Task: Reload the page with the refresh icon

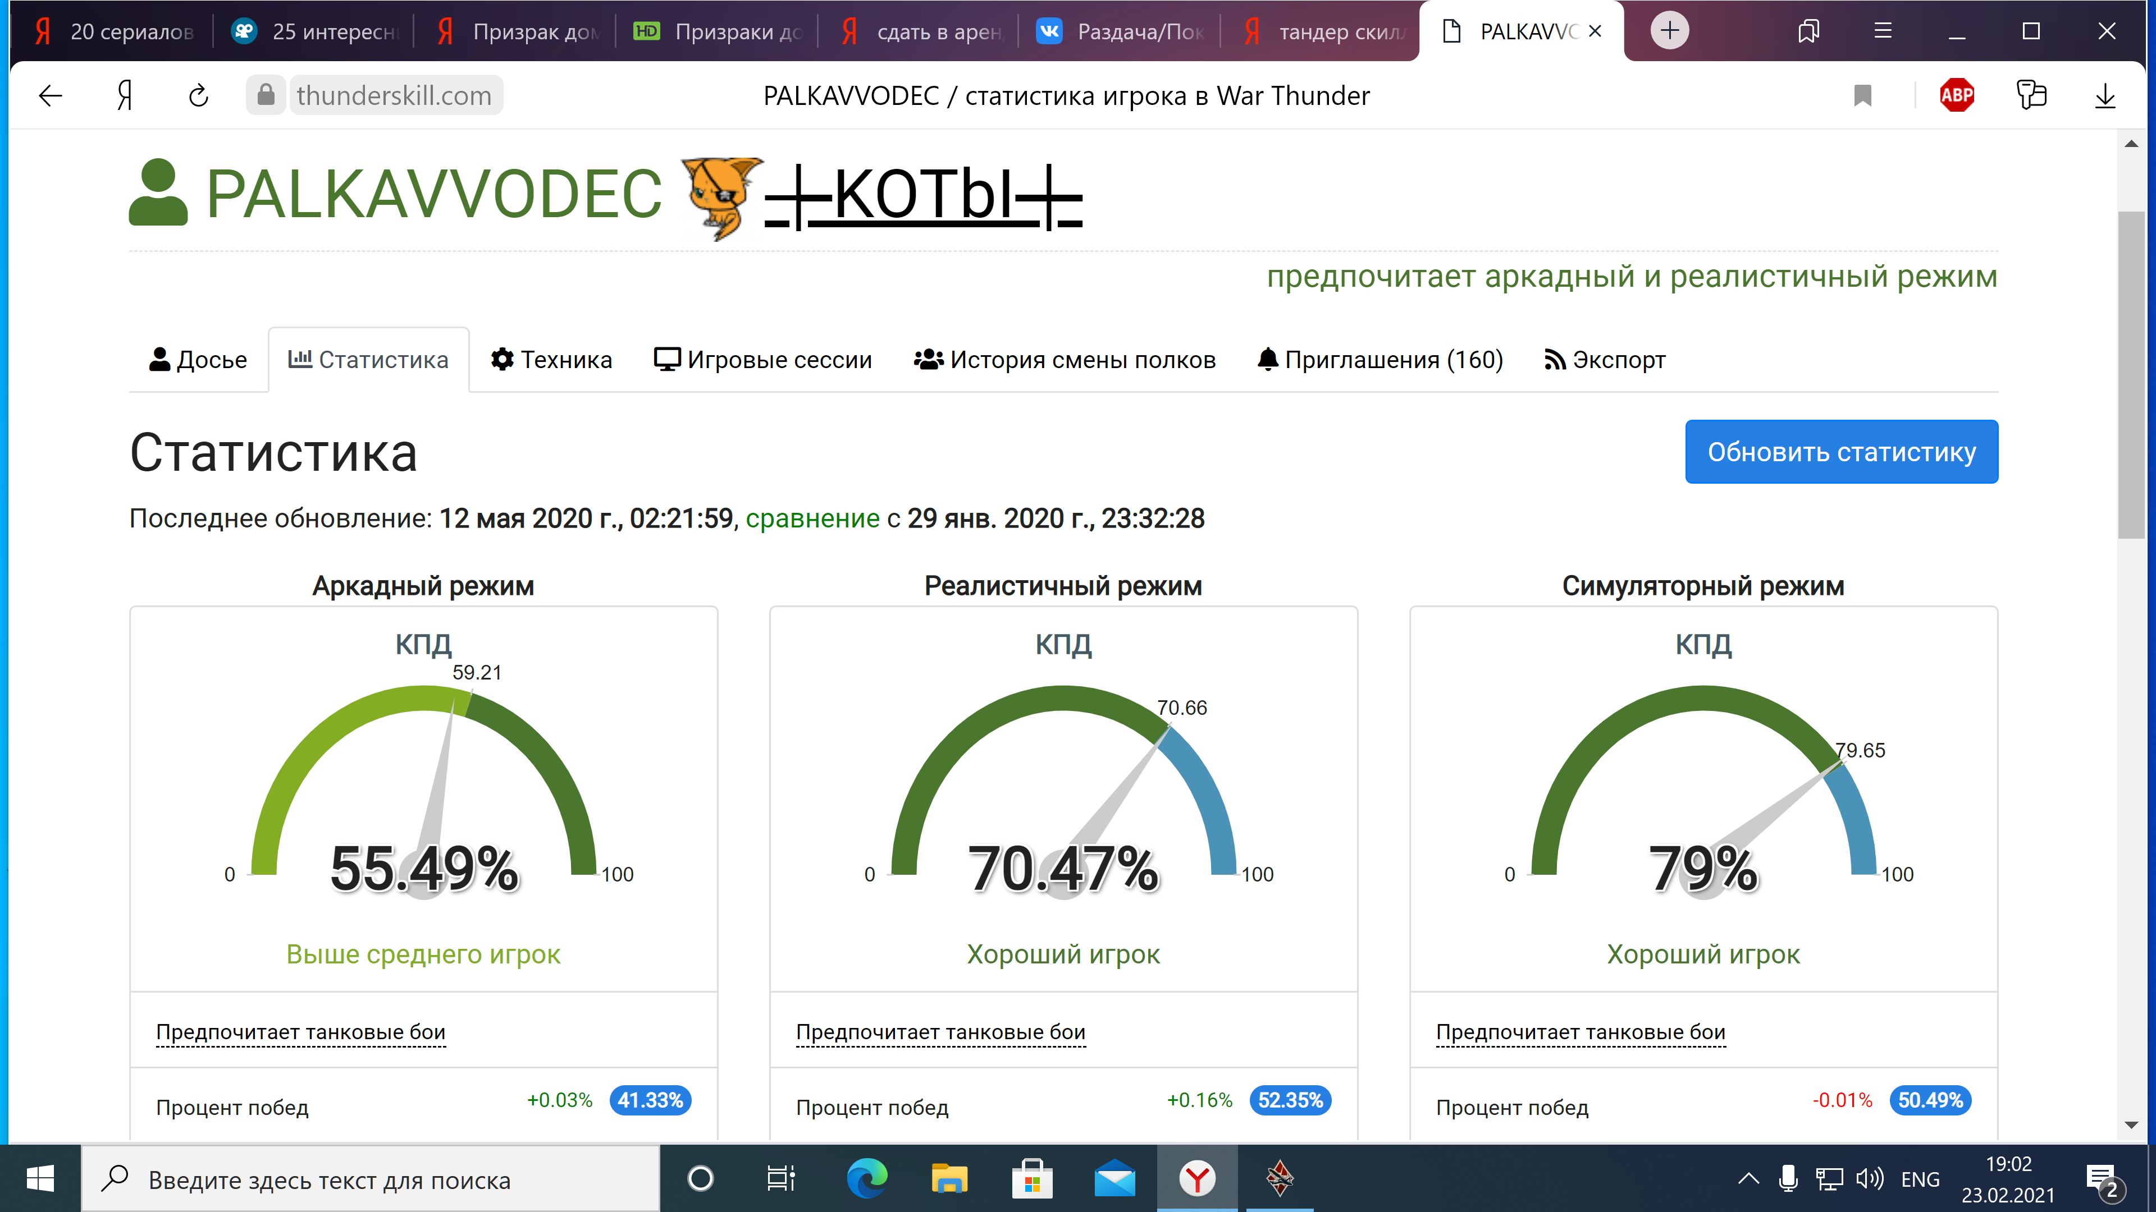Action: (x=198, y=95)
